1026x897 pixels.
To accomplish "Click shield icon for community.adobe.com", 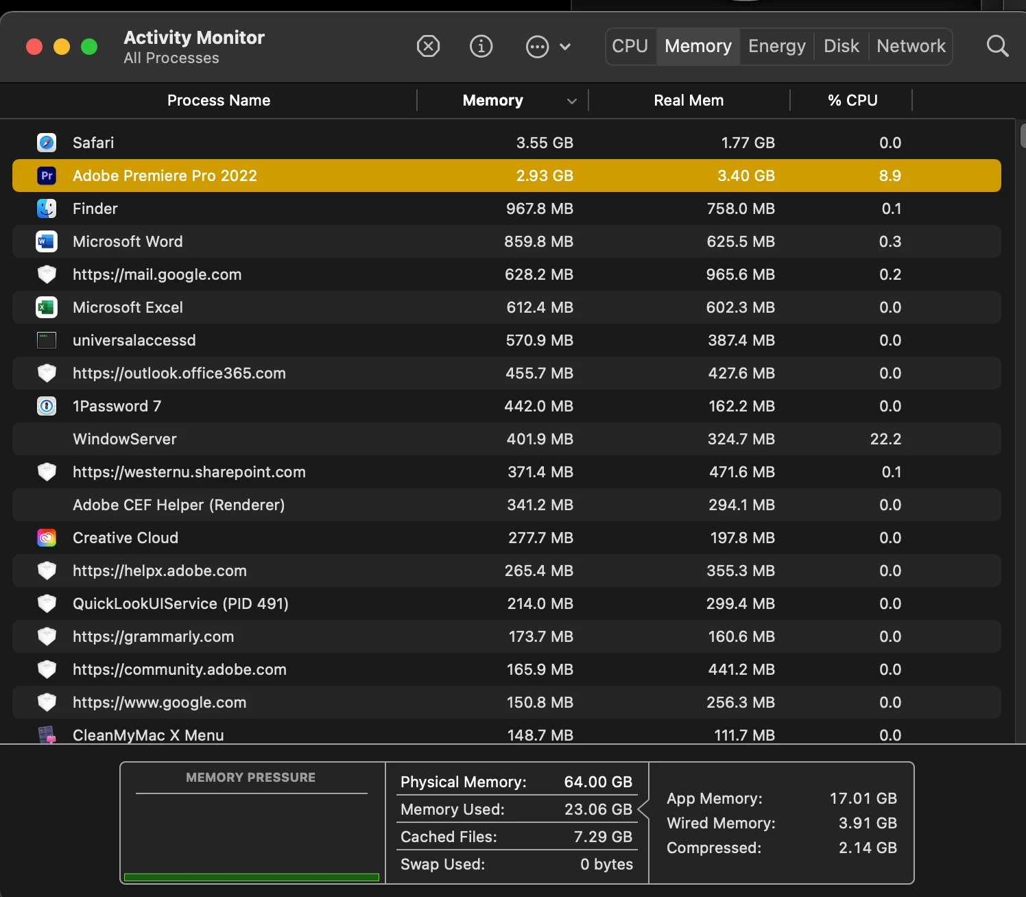I will point(47,669).
